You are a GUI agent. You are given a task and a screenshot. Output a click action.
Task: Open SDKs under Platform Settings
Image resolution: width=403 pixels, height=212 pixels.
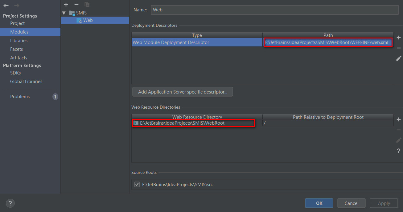[x=15, y=73]
